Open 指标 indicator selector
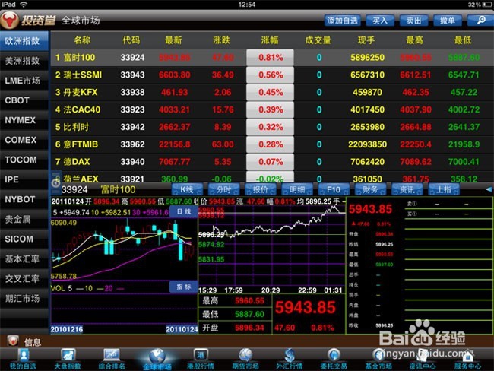494x371 pixels. (184, 287)
